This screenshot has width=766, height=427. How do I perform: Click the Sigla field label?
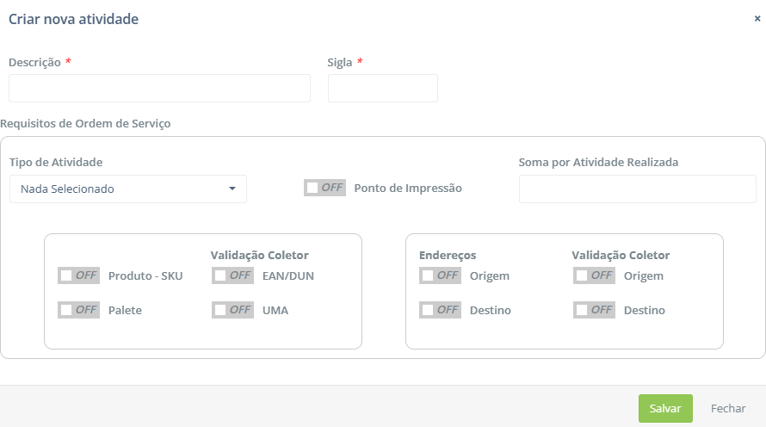(x=340, y=63)
